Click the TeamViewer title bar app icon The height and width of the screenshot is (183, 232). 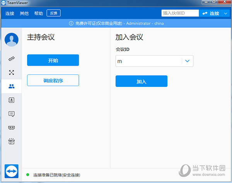pyautogui.click(x=3, y=3)
